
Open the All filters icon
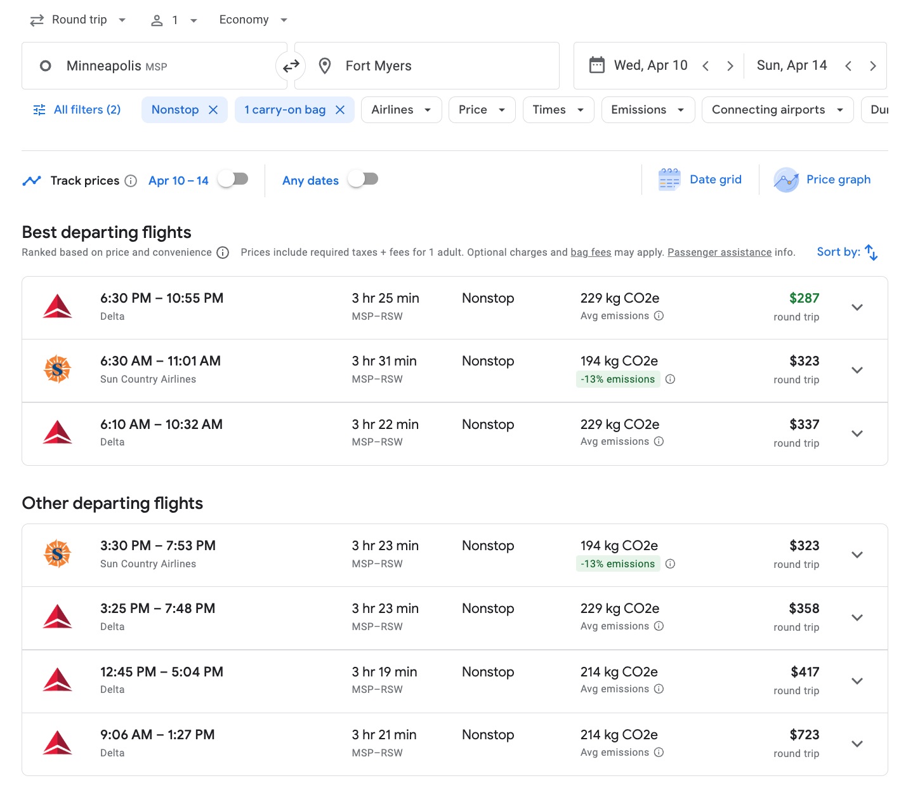click(39, 109)
